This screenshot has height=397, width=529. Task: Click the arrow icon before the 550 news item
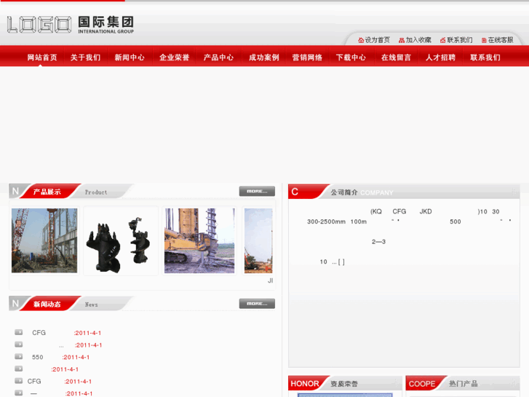[19, 356]
